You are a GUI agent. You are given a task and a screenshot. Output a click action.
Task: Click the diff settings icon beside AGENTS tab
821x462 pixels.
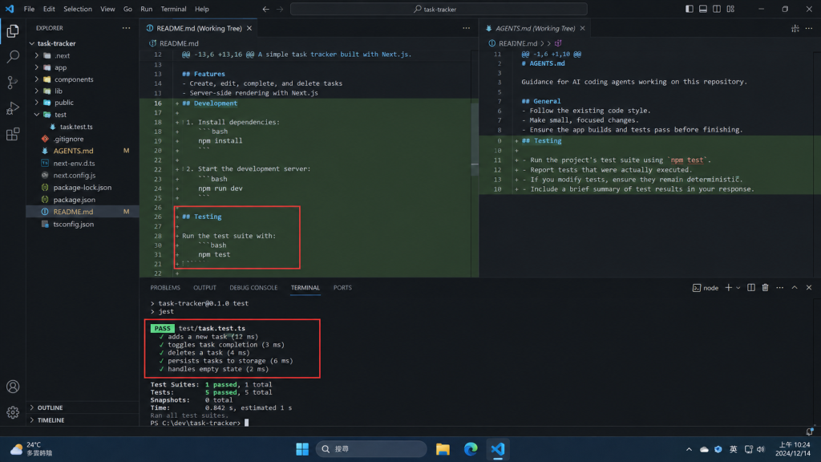tap(795, 28)
